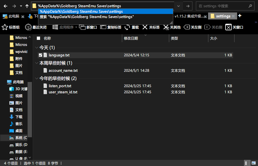Open 音乐 in navigation pane
The width and height of the screenshot is (258, 166).
click(x=16, y=124)
